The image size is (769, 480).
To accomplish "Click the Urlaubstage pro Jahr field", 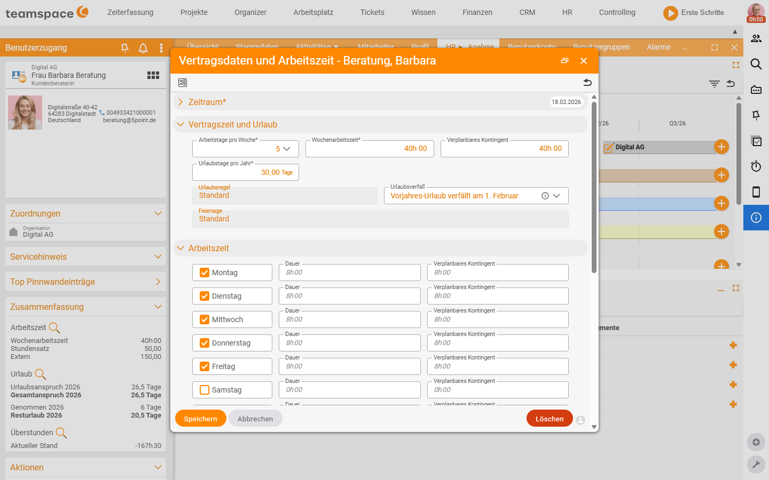I will (246, 172).
